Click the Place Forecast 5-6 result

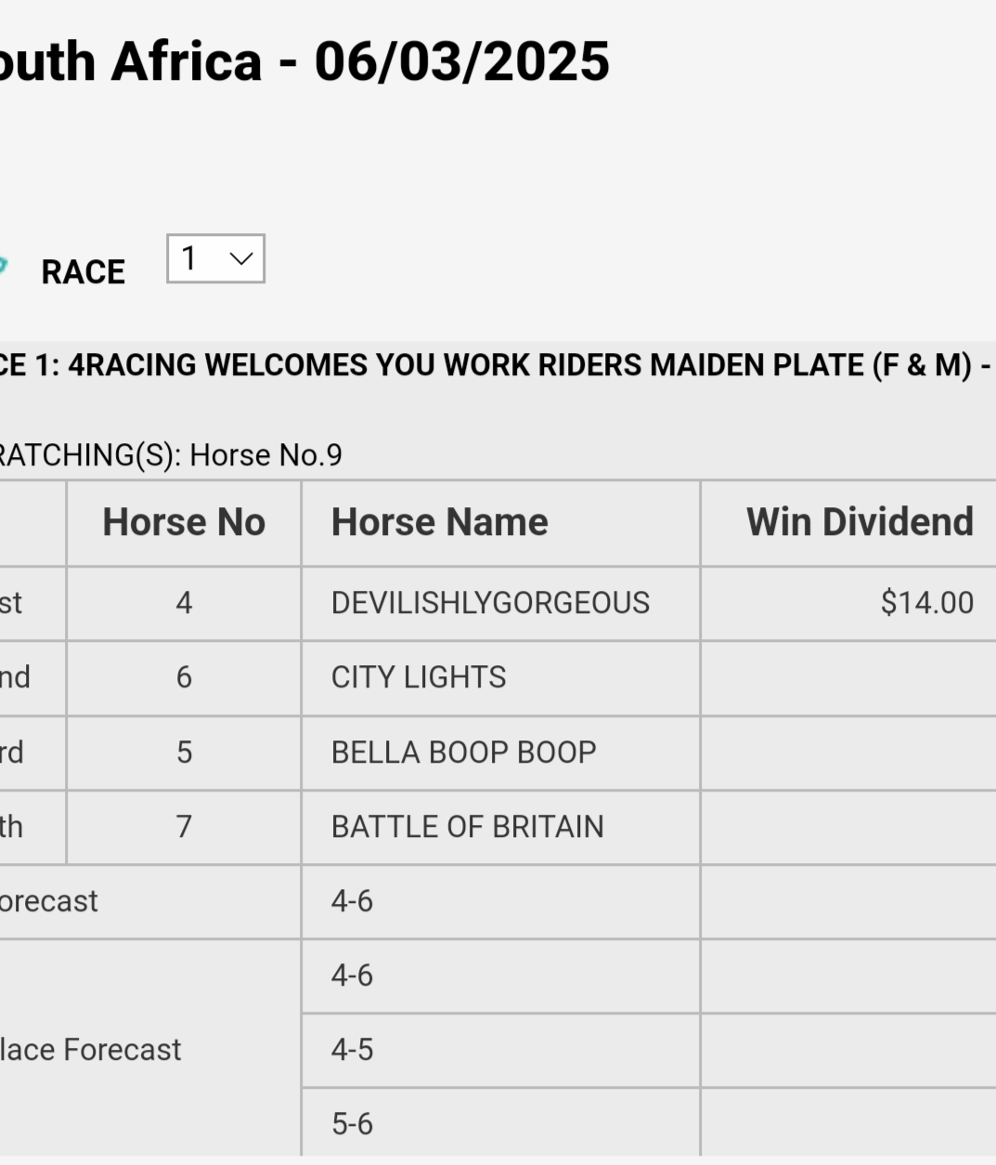point(352,1123)
